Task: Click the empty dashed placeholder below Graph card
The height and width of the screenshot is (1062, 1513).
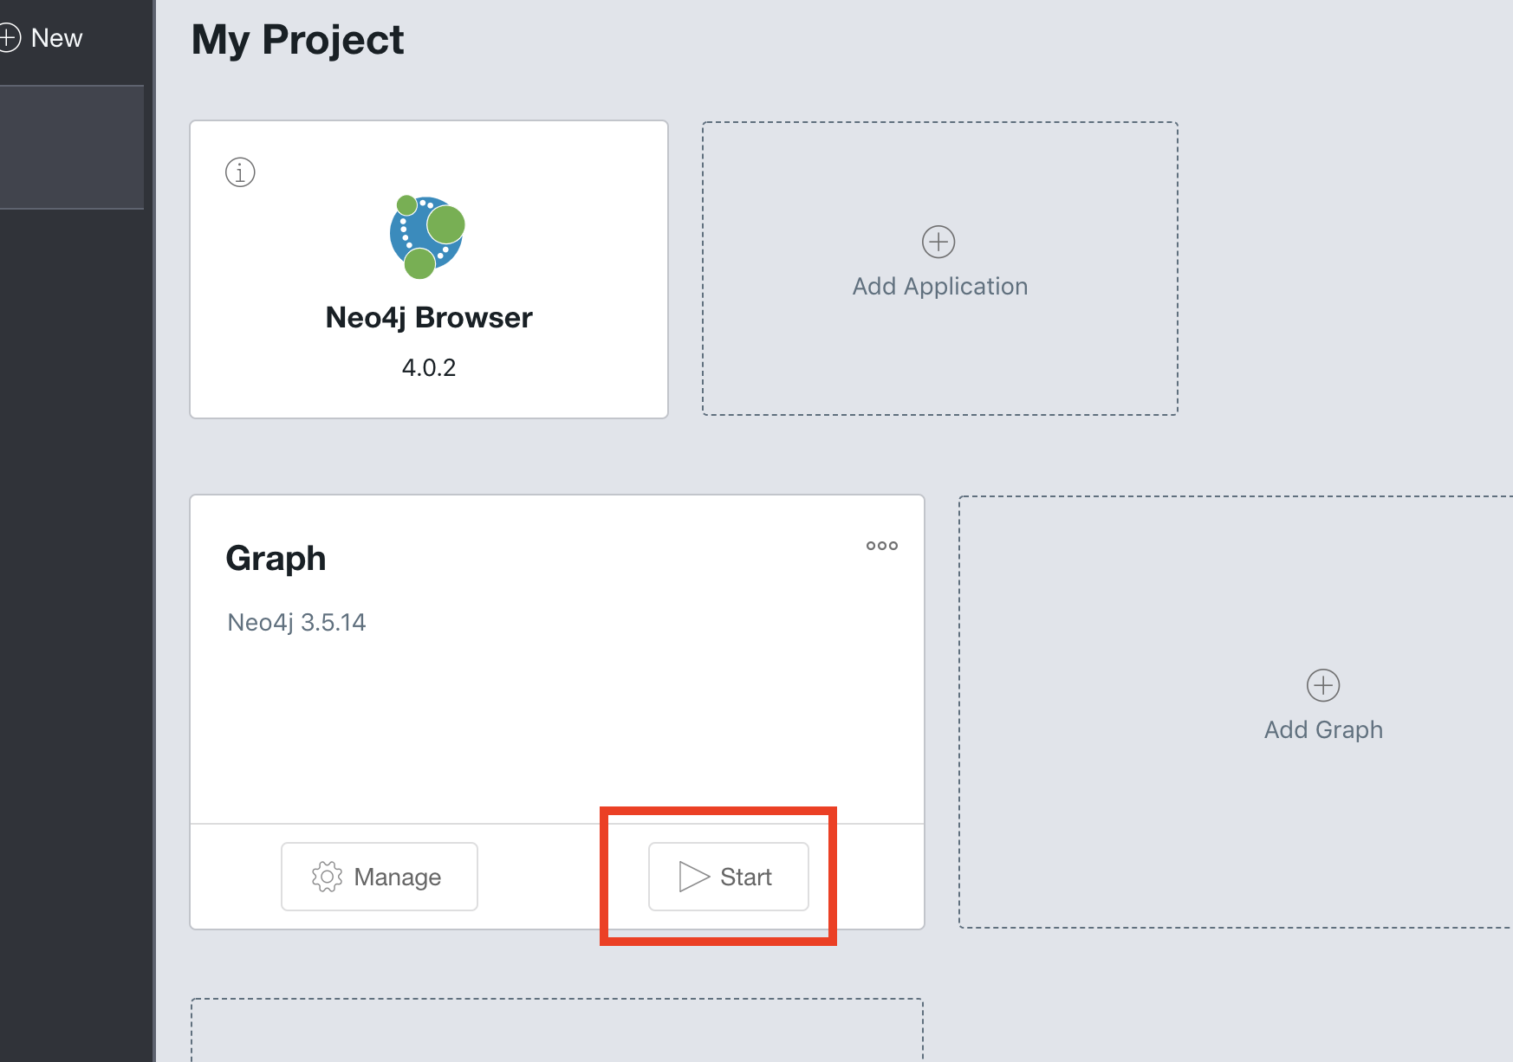Action: [x=557, y=1030]
